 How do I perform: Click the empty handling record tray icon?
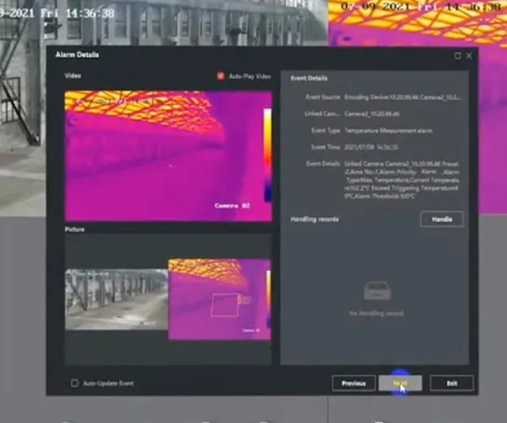[378, 291]
